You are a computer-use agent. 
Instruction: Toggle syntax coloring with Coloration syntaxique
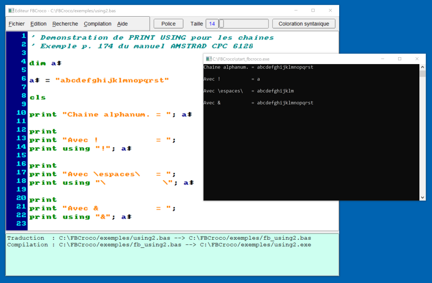coord(304,24)
